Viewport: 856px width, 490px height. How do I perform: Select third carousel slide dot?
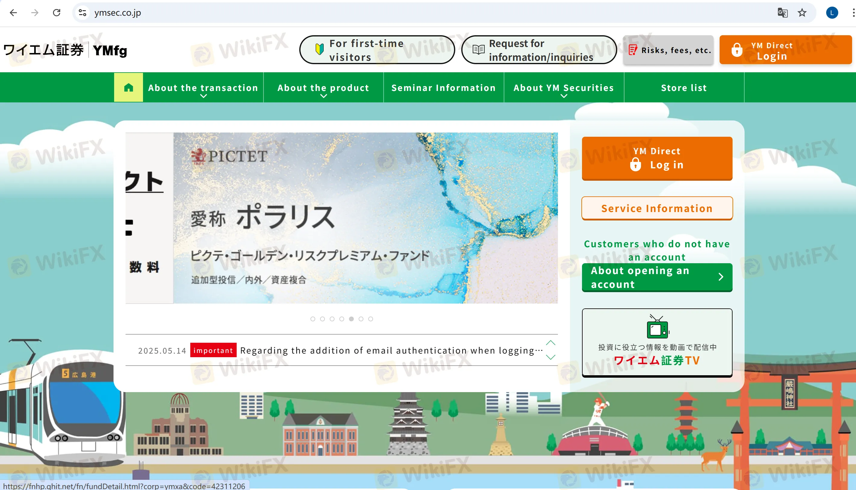tap(332, 319)
